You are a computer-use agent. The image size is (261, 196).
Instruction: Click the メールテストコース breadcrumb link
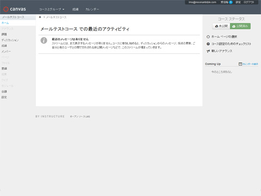click(x=56, y=17)
